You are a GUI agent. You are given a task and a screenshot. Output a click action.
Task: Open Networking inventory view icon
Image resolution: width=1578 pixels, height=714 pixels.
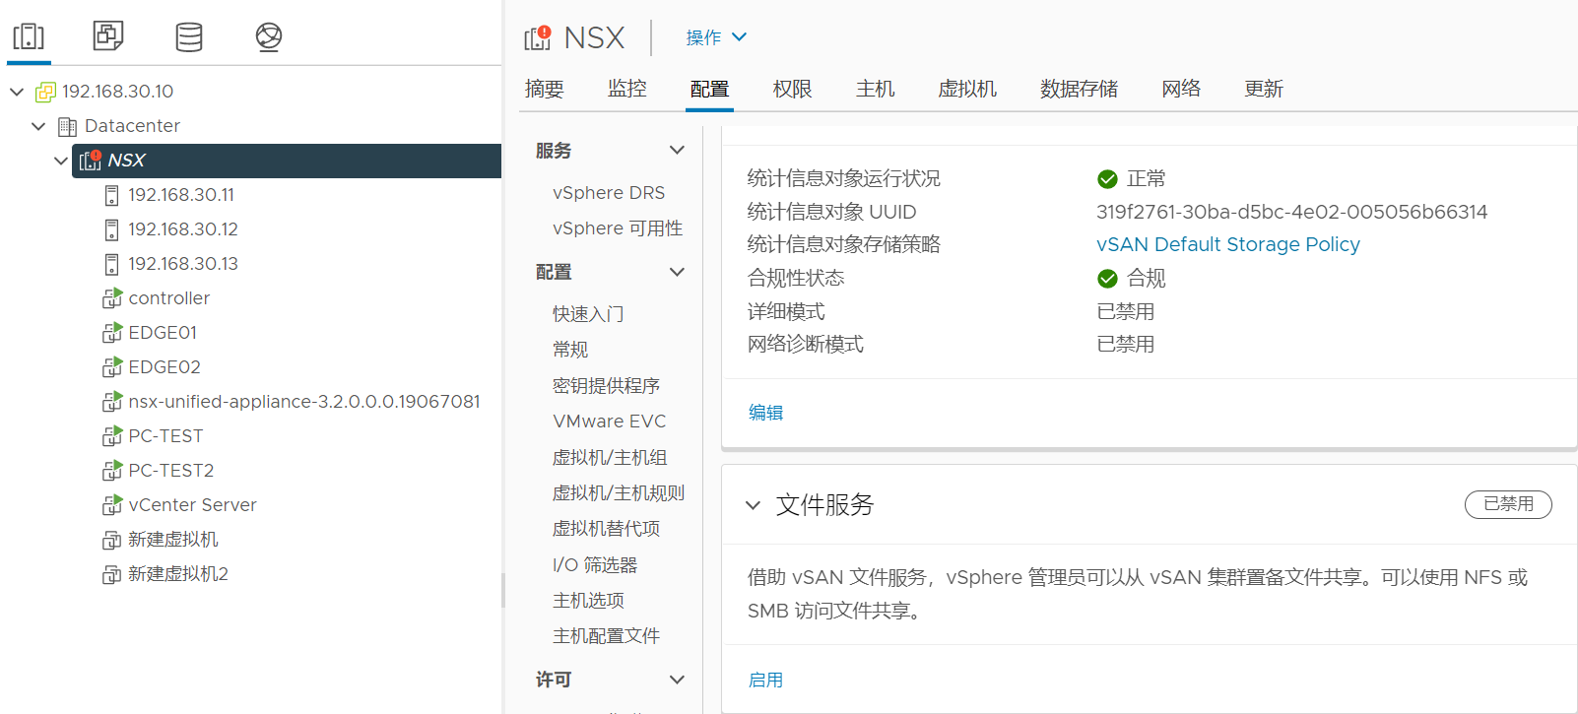click(x=269, y=36)
